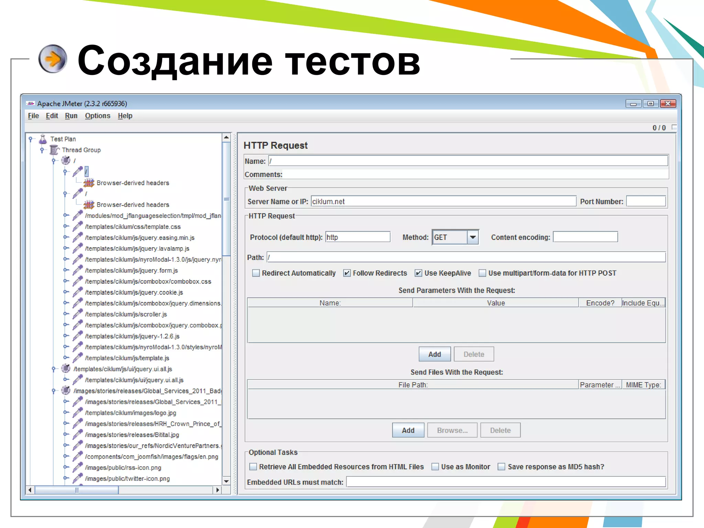Click the Protocol http input field
The image size is (704, 528).
point(358,237)
